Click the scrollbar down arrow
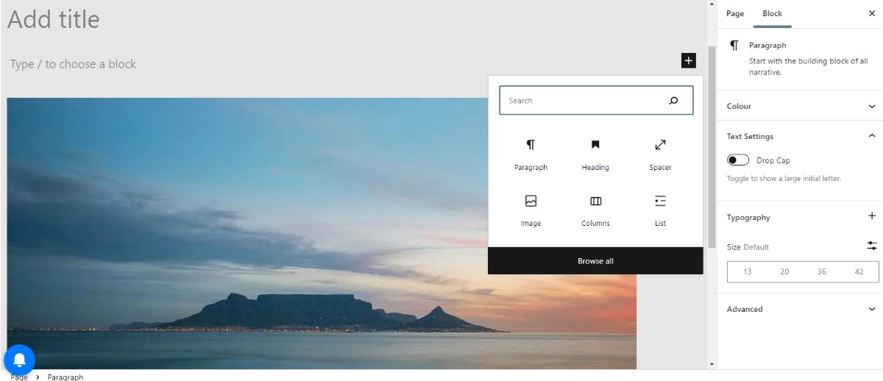Image resolution: width=883 pixels, height=381 pixels. click(x=711, y=364)
